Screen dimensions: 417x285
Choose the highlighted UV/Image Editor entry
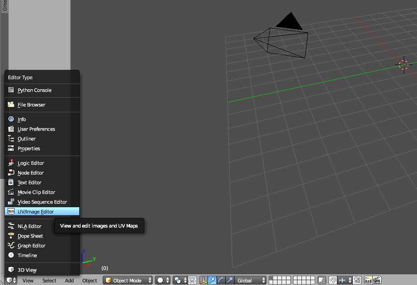pos(42,212)
